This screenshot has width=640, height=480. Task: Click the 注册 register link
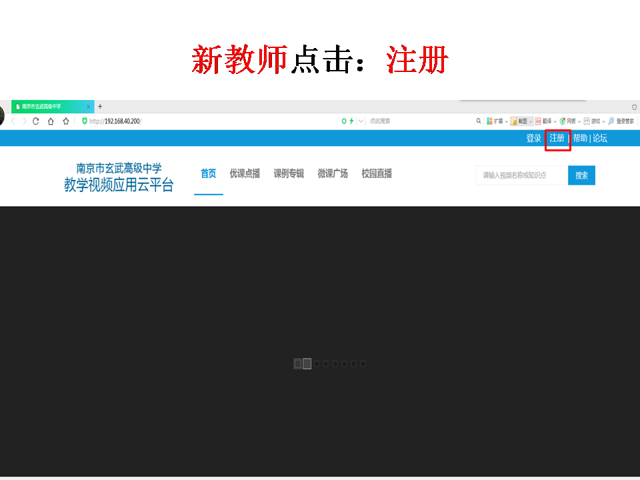(x=557, y=139)
